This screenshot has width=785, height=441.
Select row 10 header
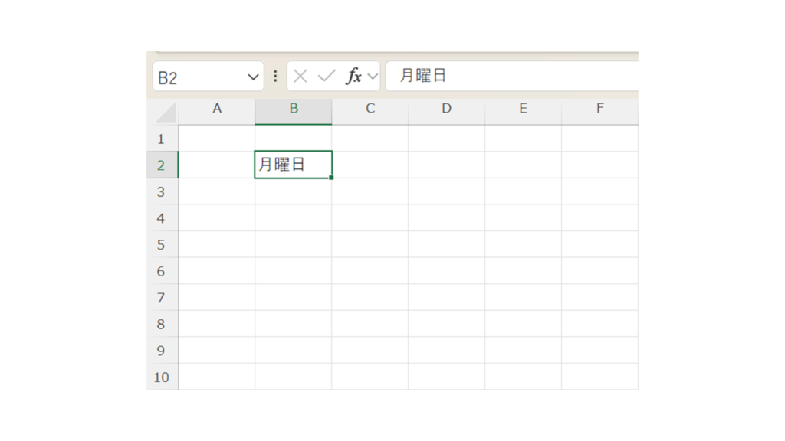click(162, 377)
